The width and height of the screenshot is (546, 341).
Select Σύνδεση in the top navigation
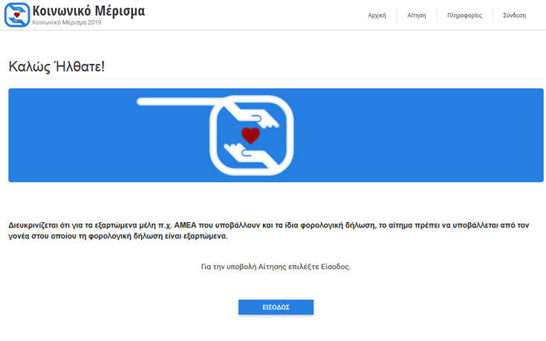click(514, 15)
